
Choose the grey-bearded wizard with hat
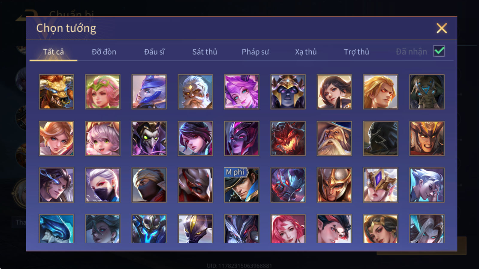(334, 138)
